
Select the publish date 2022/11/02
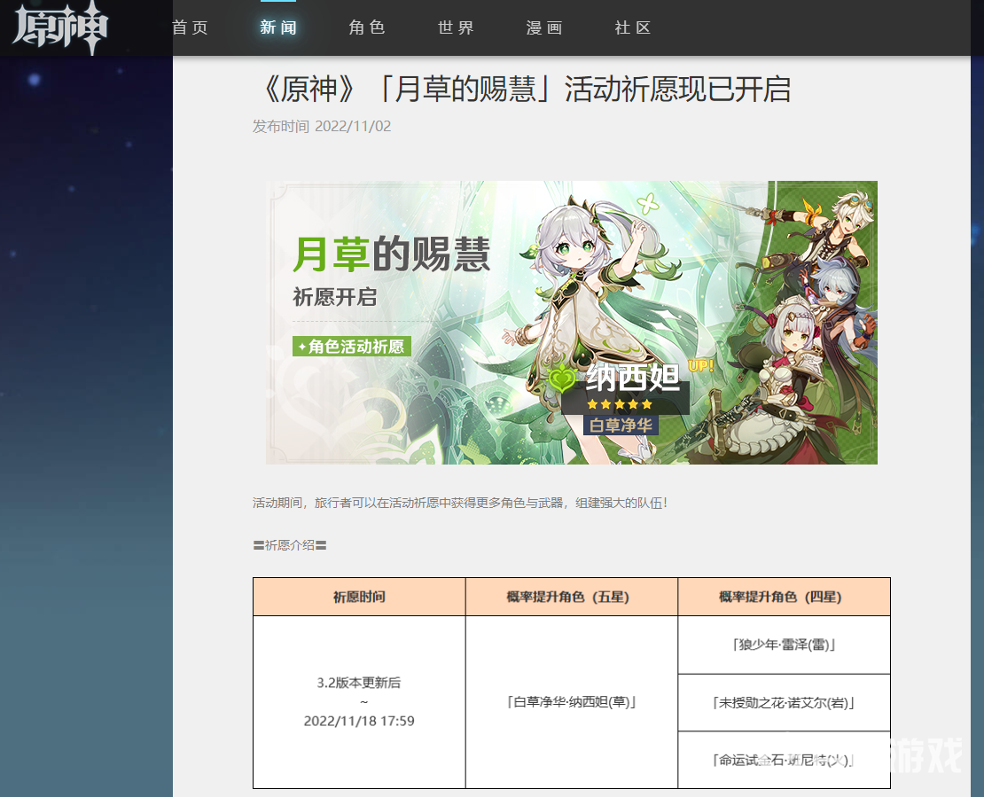point(353,126)
